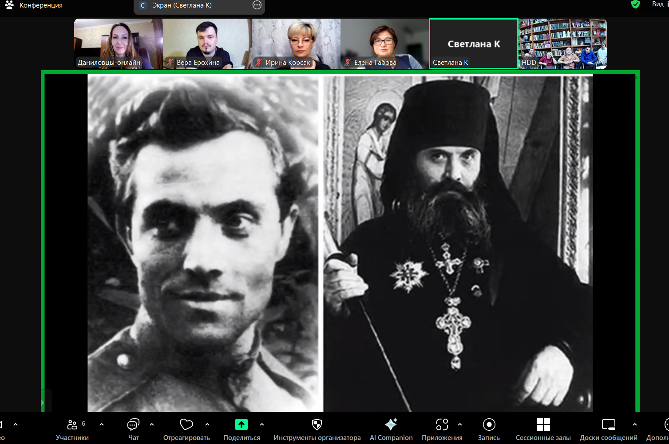669x444 pixels.
Task: Open the Apps (Приложения) icon
Action: pos(442,425)
